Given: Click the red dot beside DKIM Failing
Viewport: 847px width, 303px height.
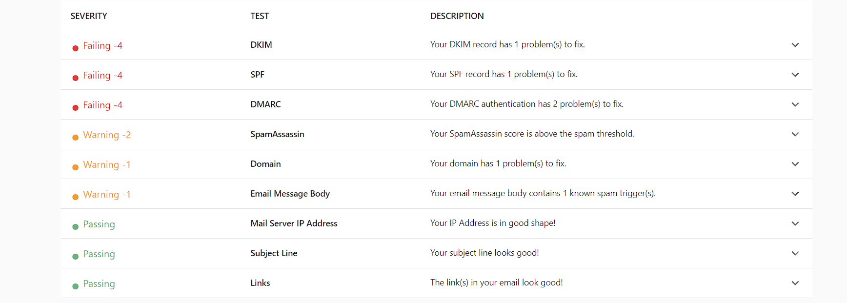Looking at the screenshot, I should 75,48.
